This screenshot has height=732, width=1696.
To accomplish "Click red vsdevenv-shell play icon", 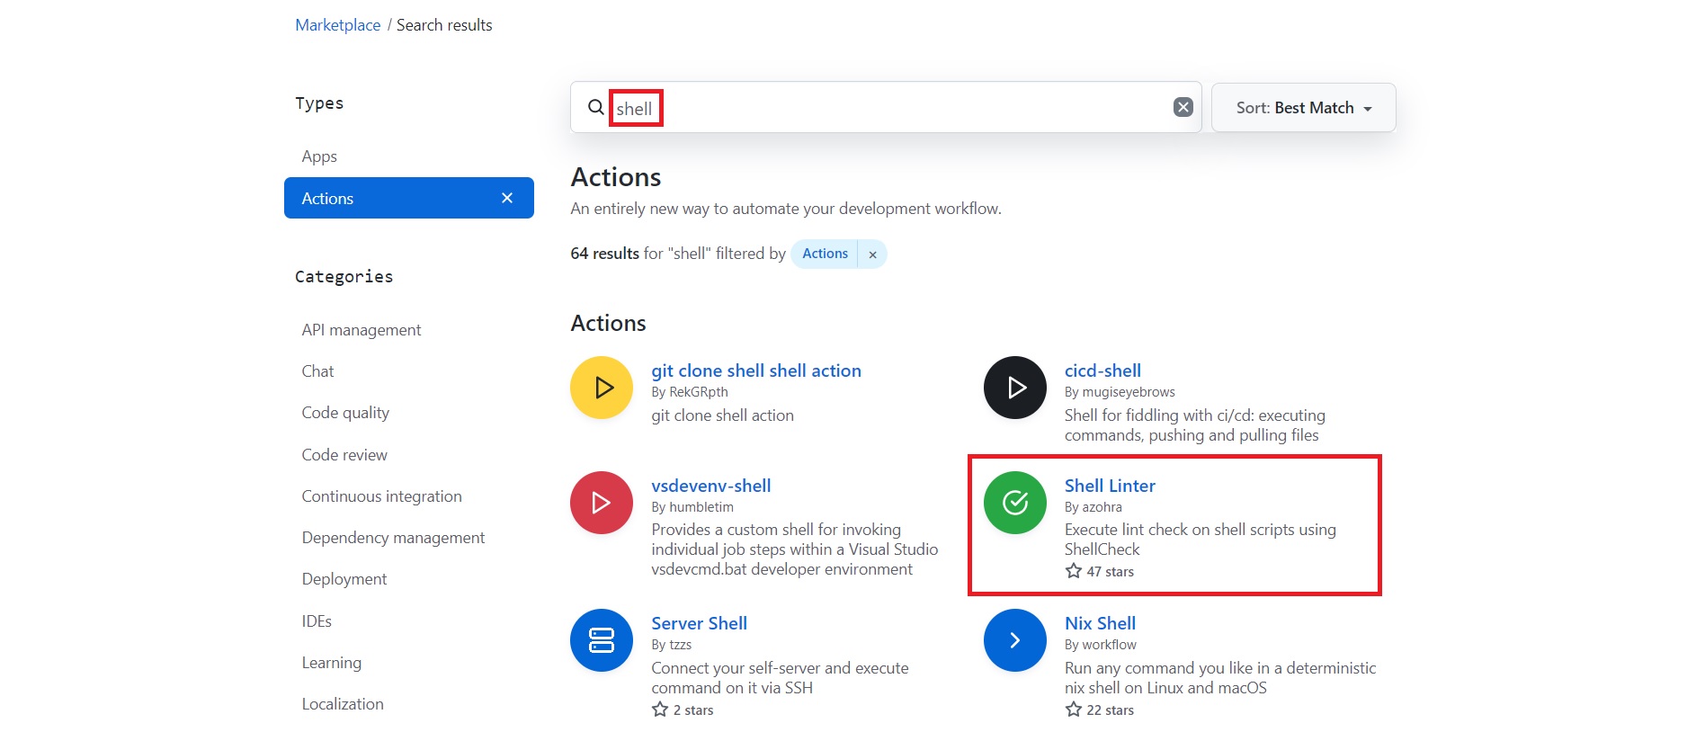I will pyautogui.click(x=602, y=503).
